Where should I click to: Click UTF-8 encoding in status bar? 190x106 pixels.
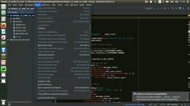tap(162, 105)
